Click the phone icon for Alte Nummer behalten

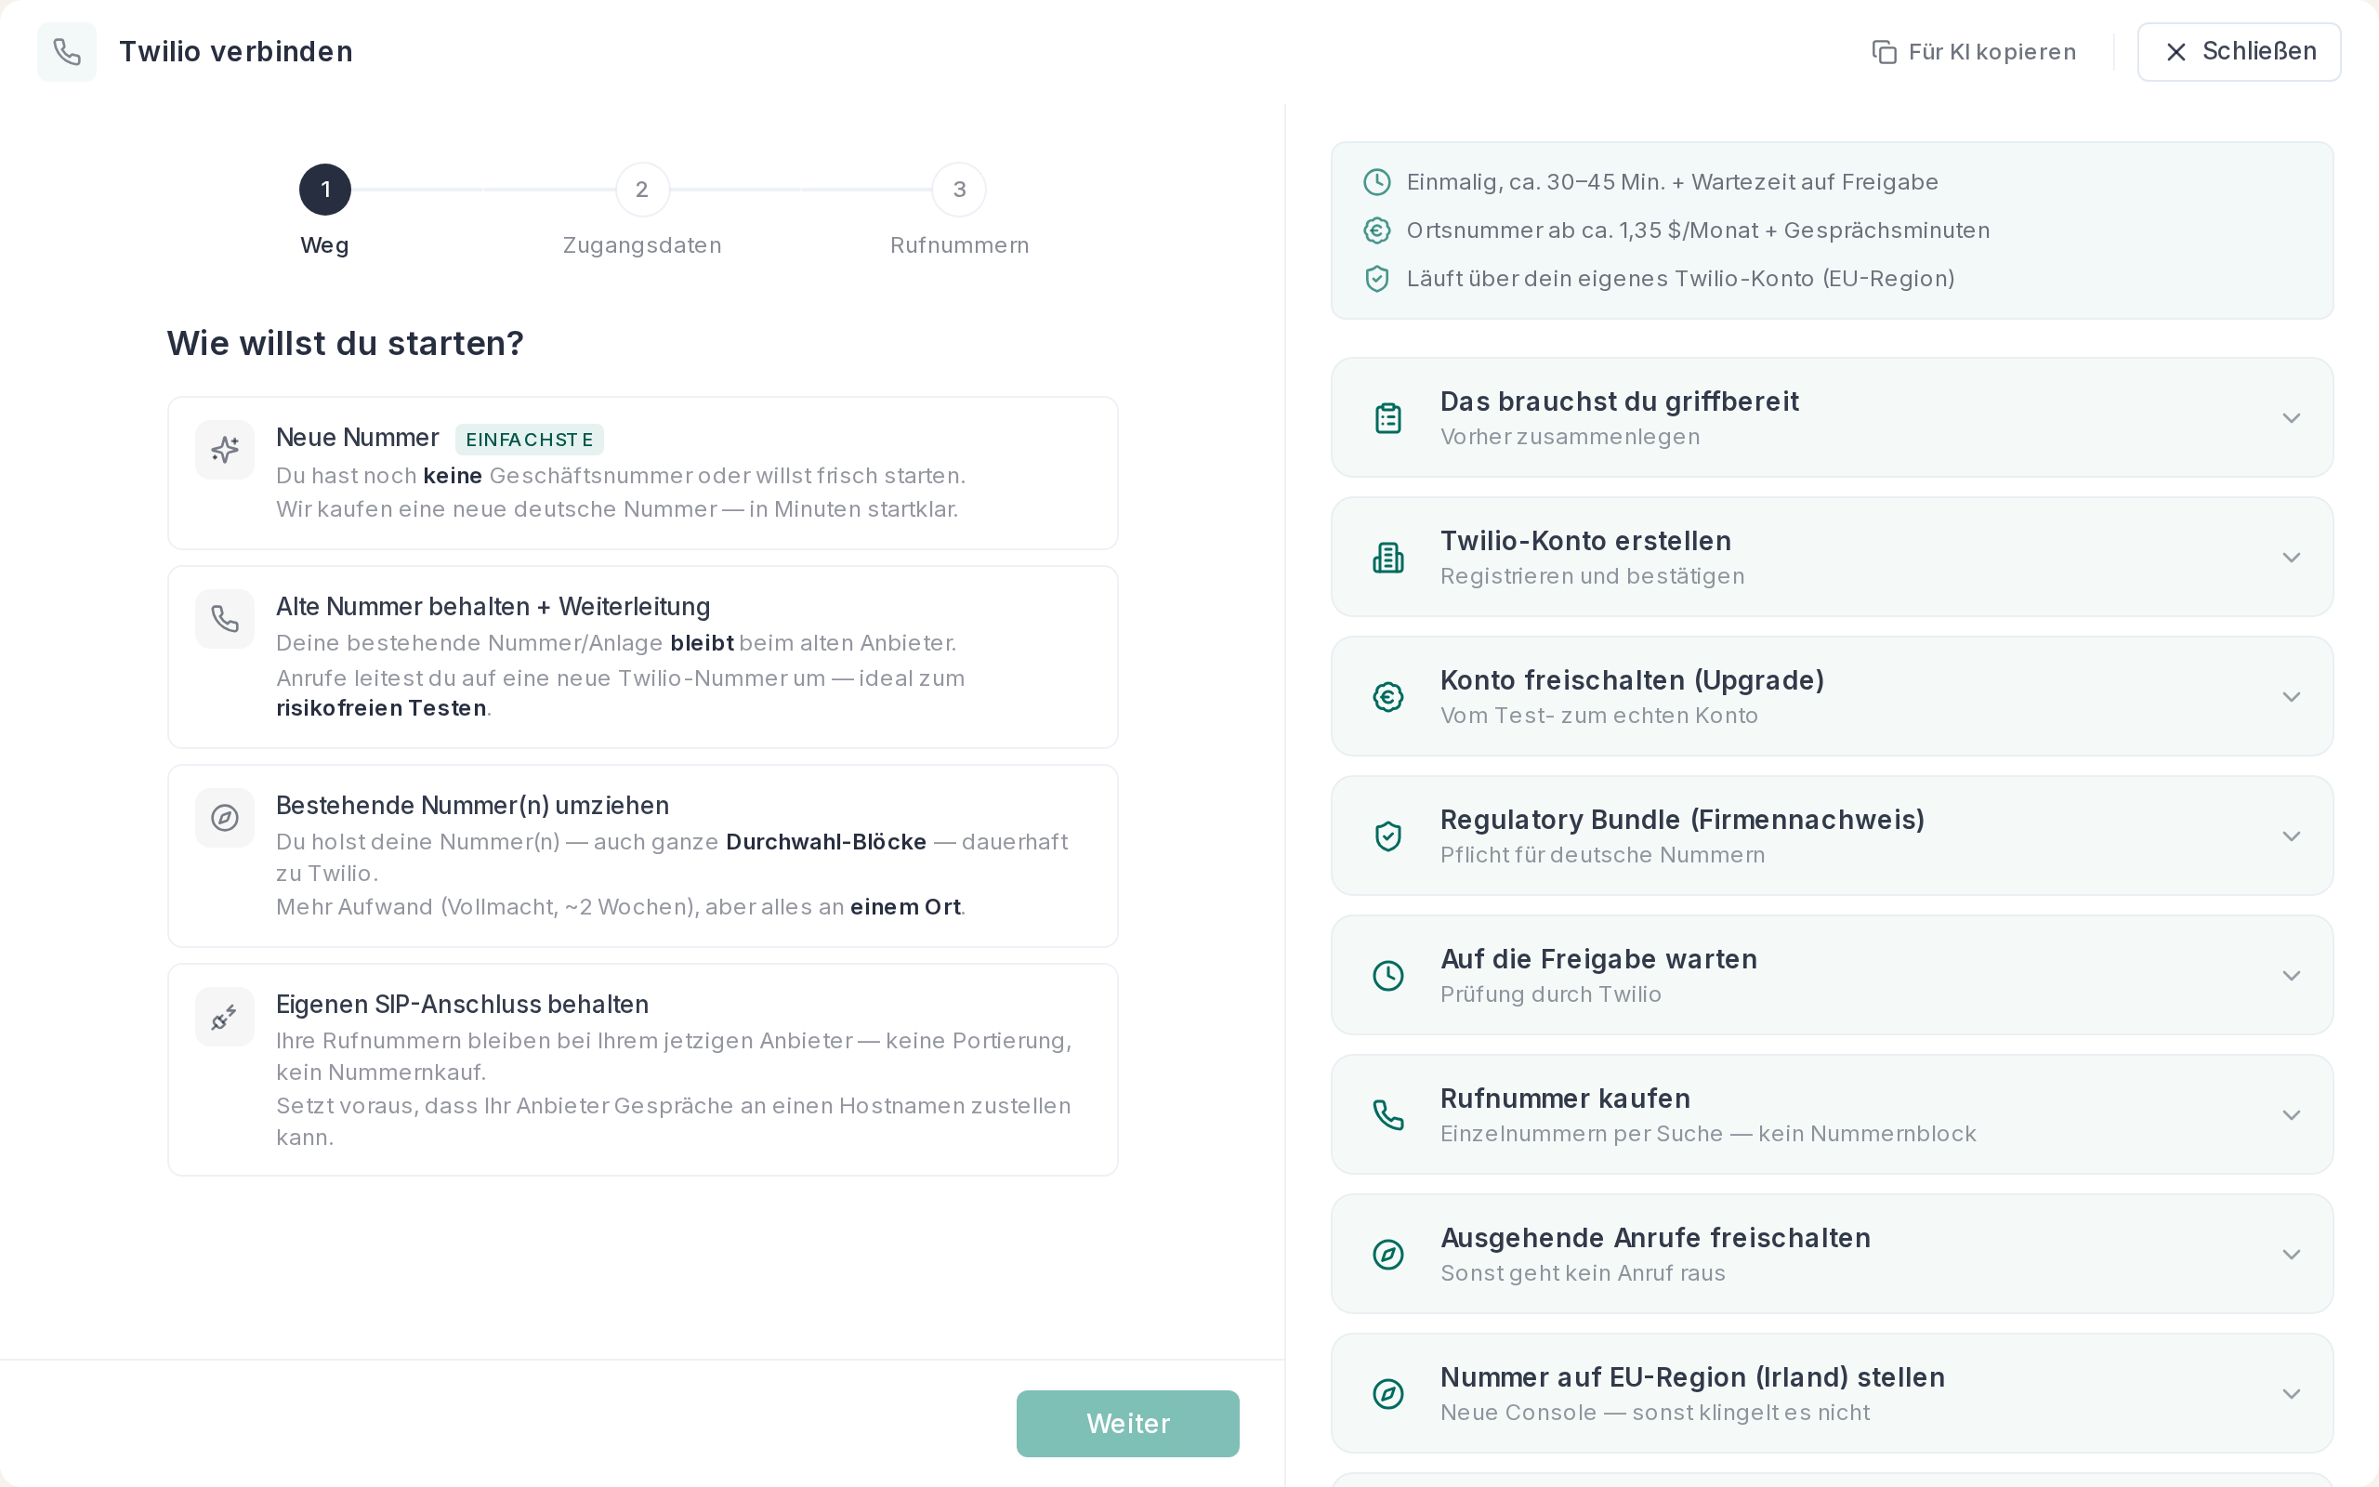[x=225, y=619]
